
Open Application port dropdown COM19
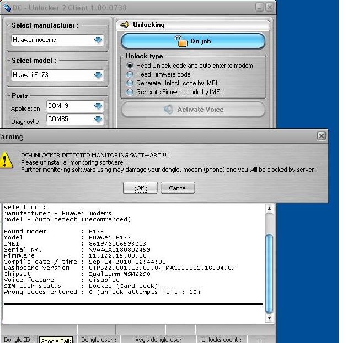[x=98, y=106]
